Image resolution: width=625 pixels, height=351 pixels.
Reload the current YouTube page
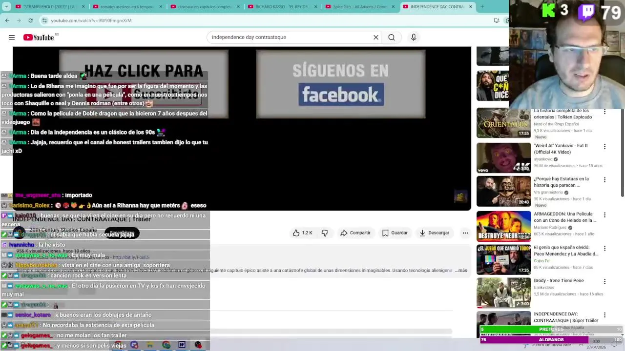30,20
